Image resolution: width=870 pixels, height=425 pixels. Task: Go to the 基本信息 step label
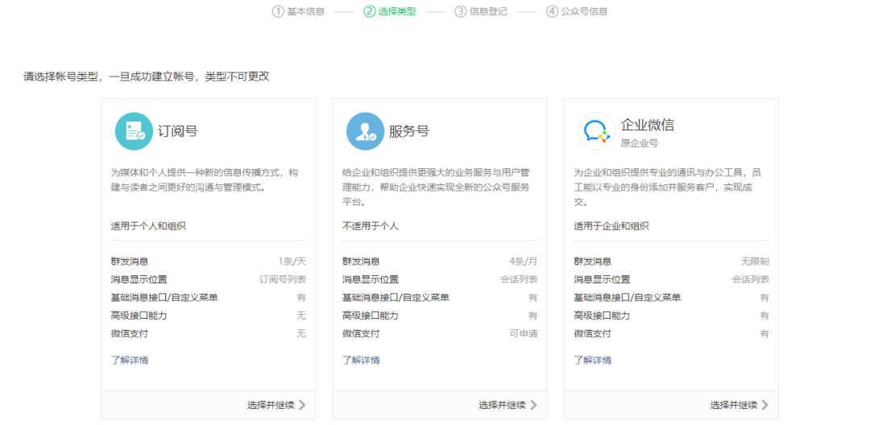coord(306,11)
